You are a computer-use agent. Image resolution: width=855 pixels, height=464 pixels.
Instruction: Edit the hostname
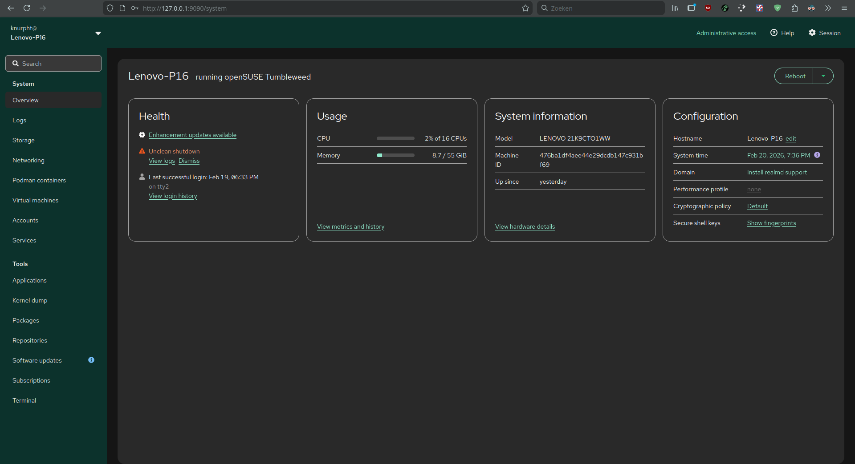click(x=790, y=138)
